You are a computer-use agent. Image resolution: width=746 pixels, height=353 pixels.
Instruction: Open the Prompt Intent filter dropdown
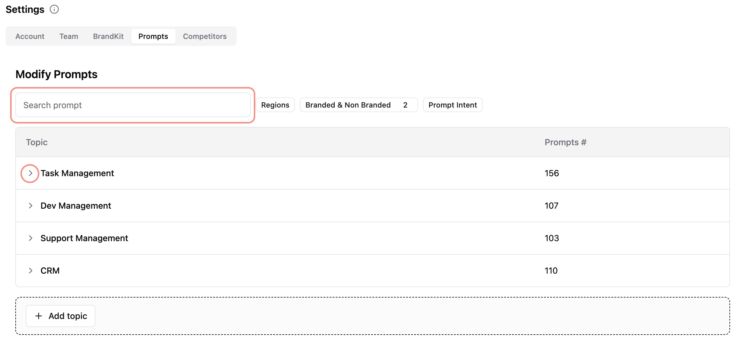pyautogui.click(x=452, y=105)
